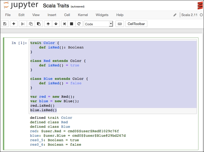204x152 pixels.
Task: Click line 'def isRed() = true'
Action: 59,65
